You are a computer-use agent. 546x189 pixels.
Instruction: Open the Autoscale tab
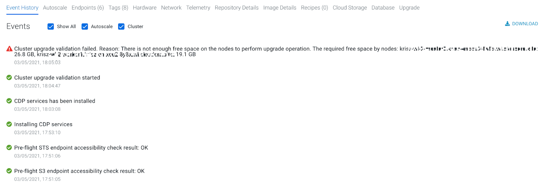[x=55, y=7]
